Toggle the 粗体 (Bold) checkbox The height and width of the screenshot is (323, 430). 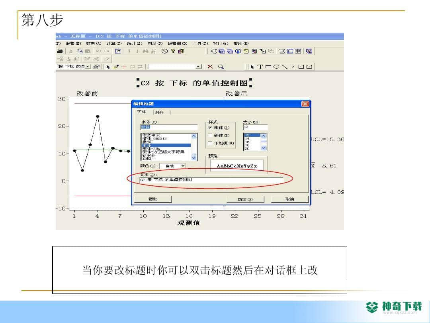210,128
